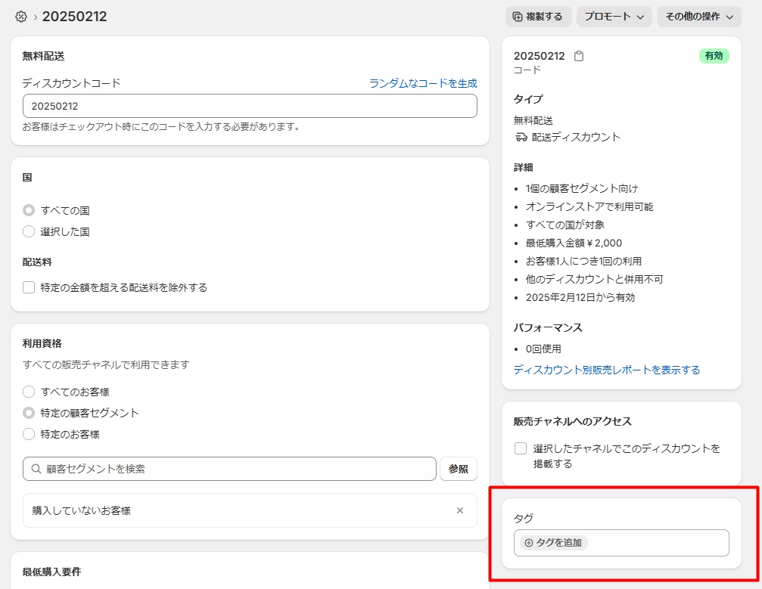Click ランダムなコードを生成 link
This screenshot has width=762, height=589.
pyautogui.click(x=423, y=83)
